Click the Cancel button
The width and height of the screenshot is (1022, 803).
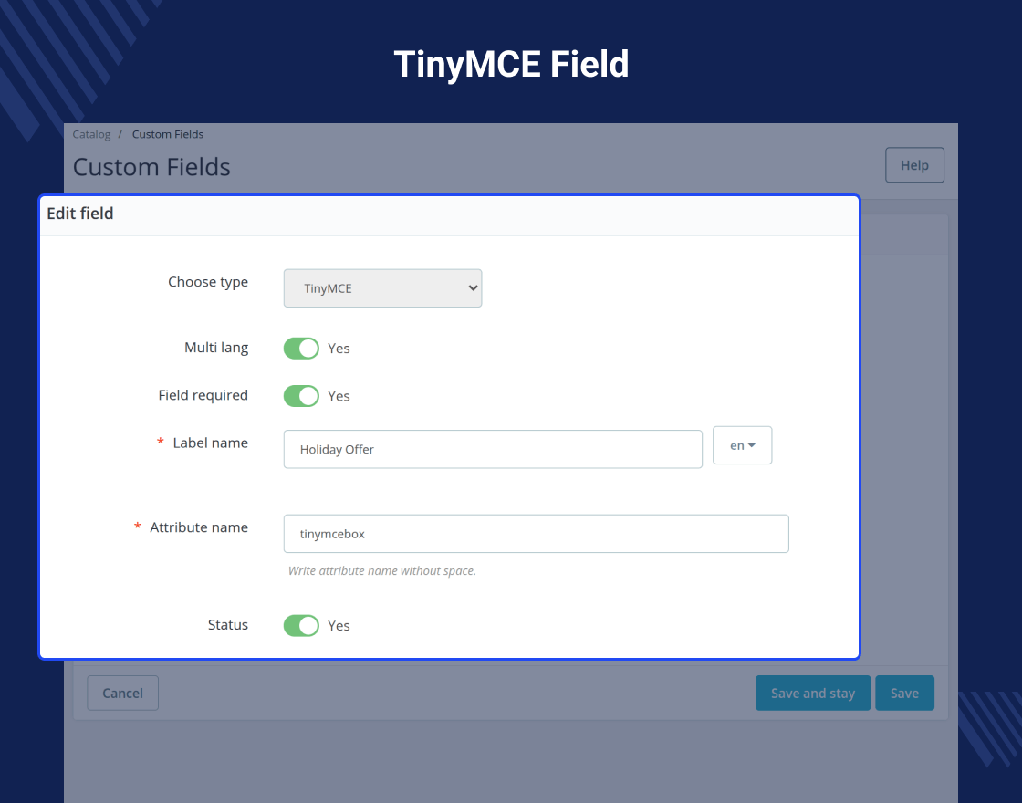pos(122,693)
